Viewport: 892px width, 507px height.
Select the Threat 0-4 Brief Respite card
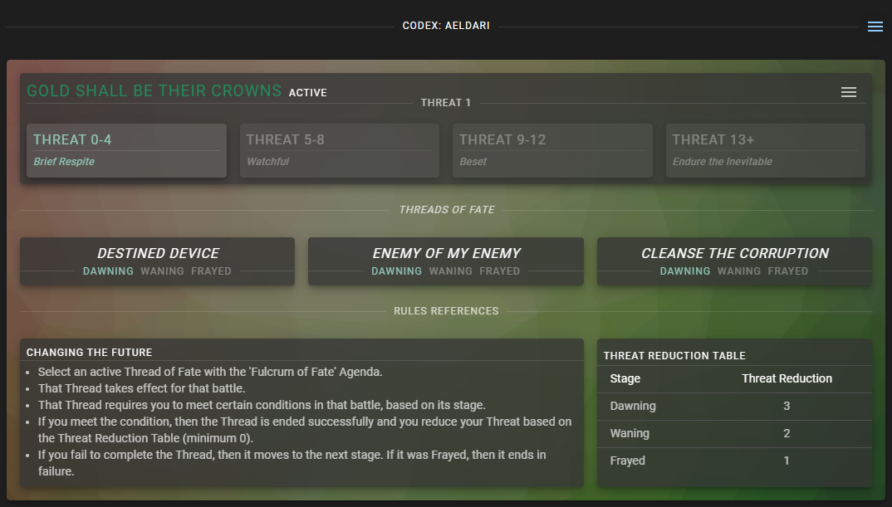126,150
